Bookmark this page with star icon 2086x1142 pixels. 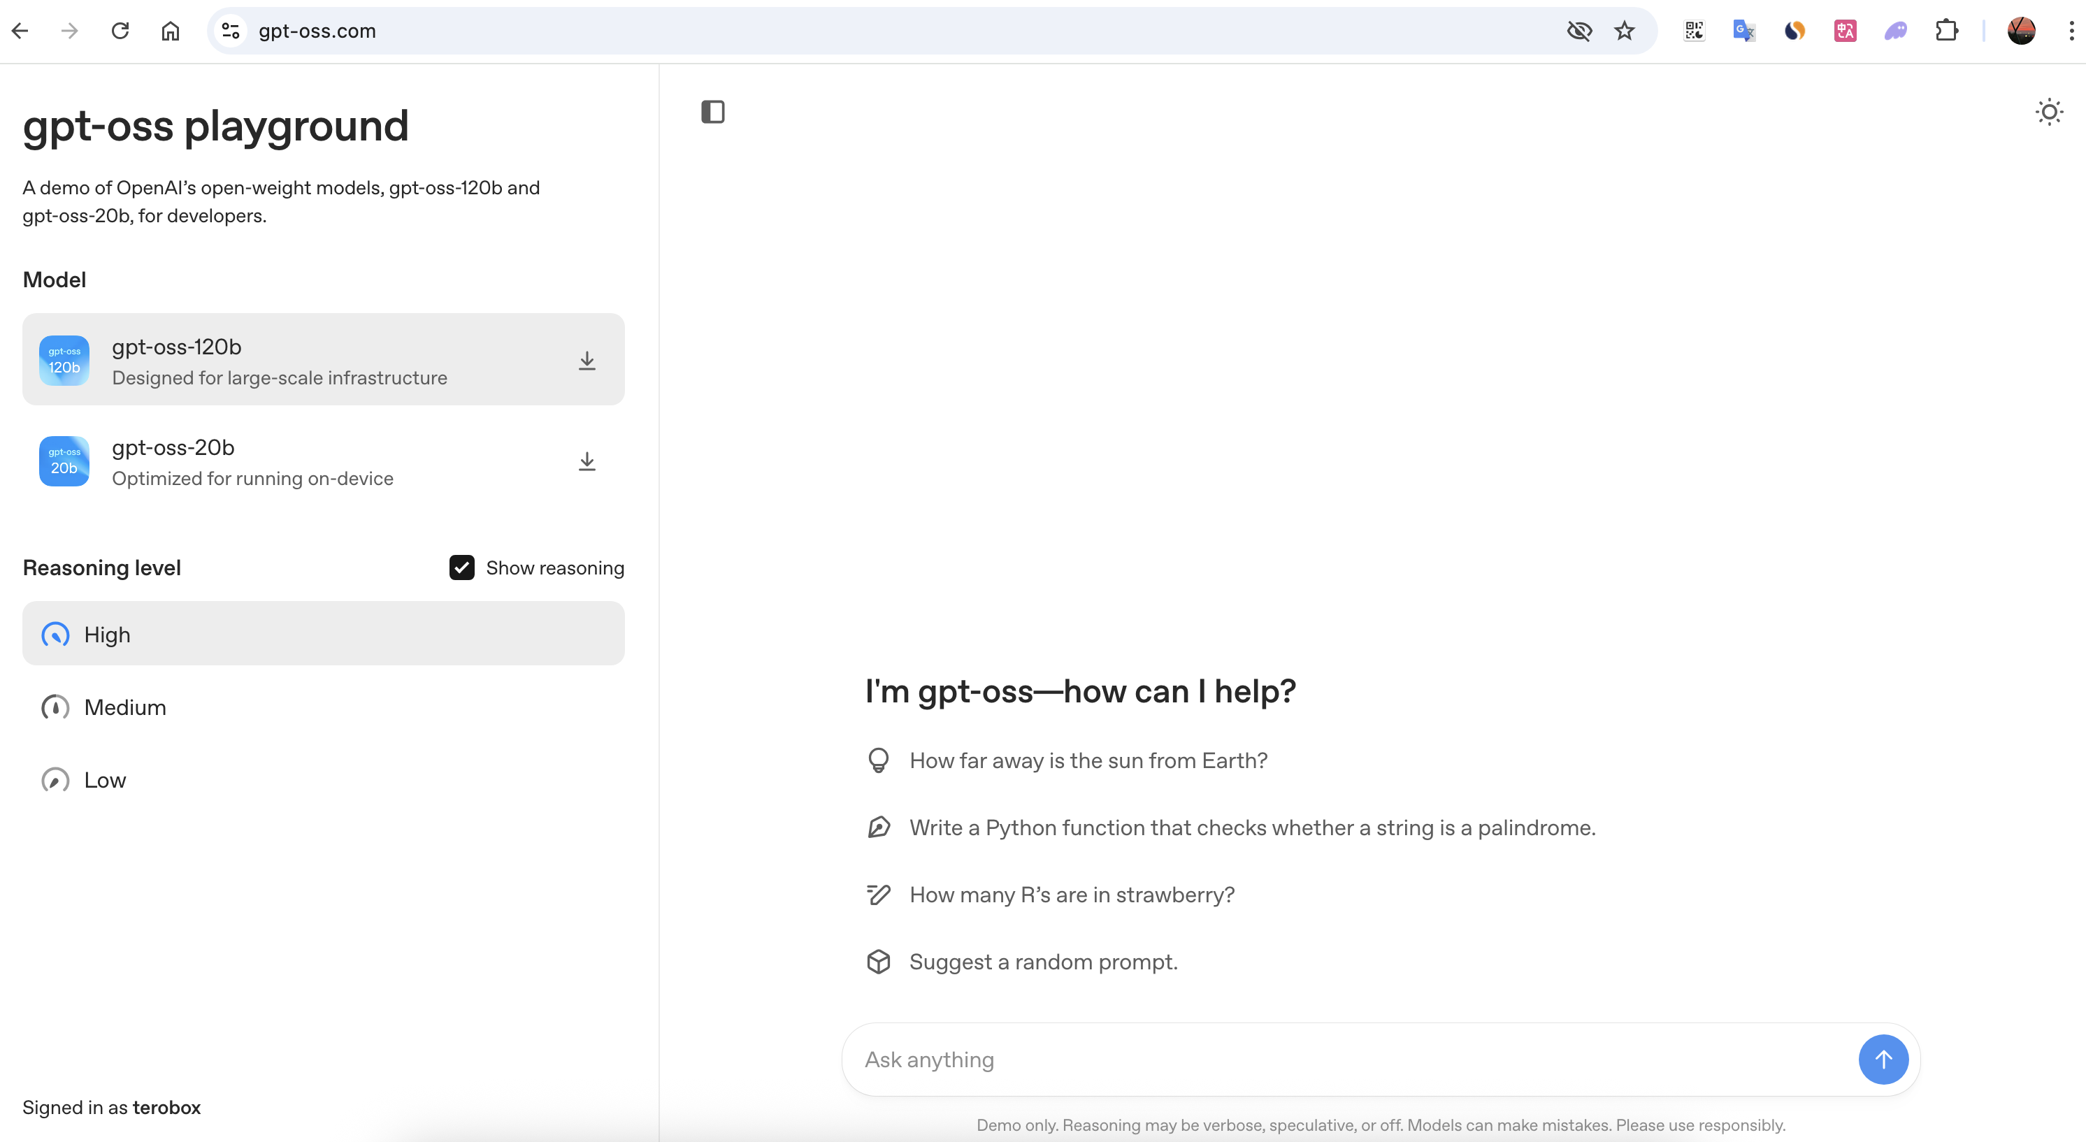click(1625, 31)
